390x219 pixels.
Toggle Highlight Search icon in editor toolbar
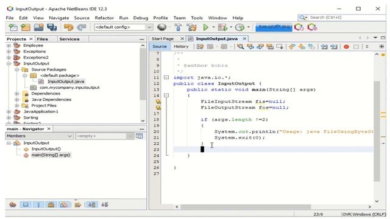[270, 47]
